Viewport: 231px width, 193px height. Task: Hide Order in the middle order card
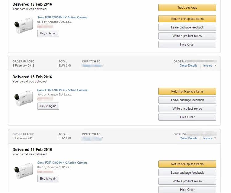pos(187,117)
